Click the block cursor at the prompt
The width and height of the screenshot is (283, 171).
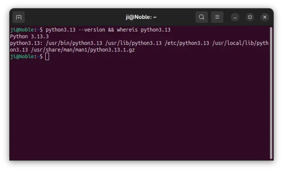pyautogui.click(x=47, y=56)
